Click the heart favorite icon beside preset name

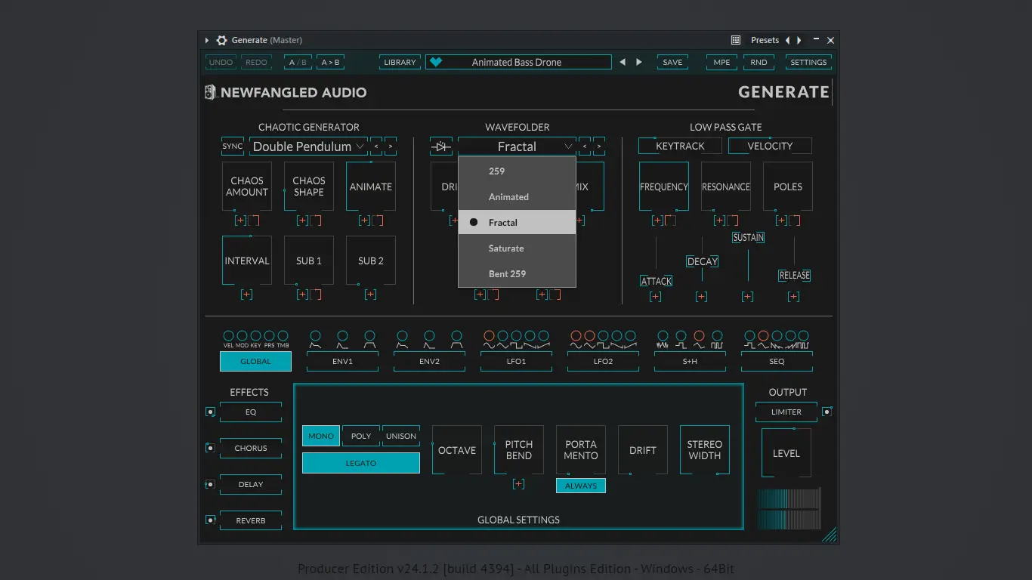[436, 62]
